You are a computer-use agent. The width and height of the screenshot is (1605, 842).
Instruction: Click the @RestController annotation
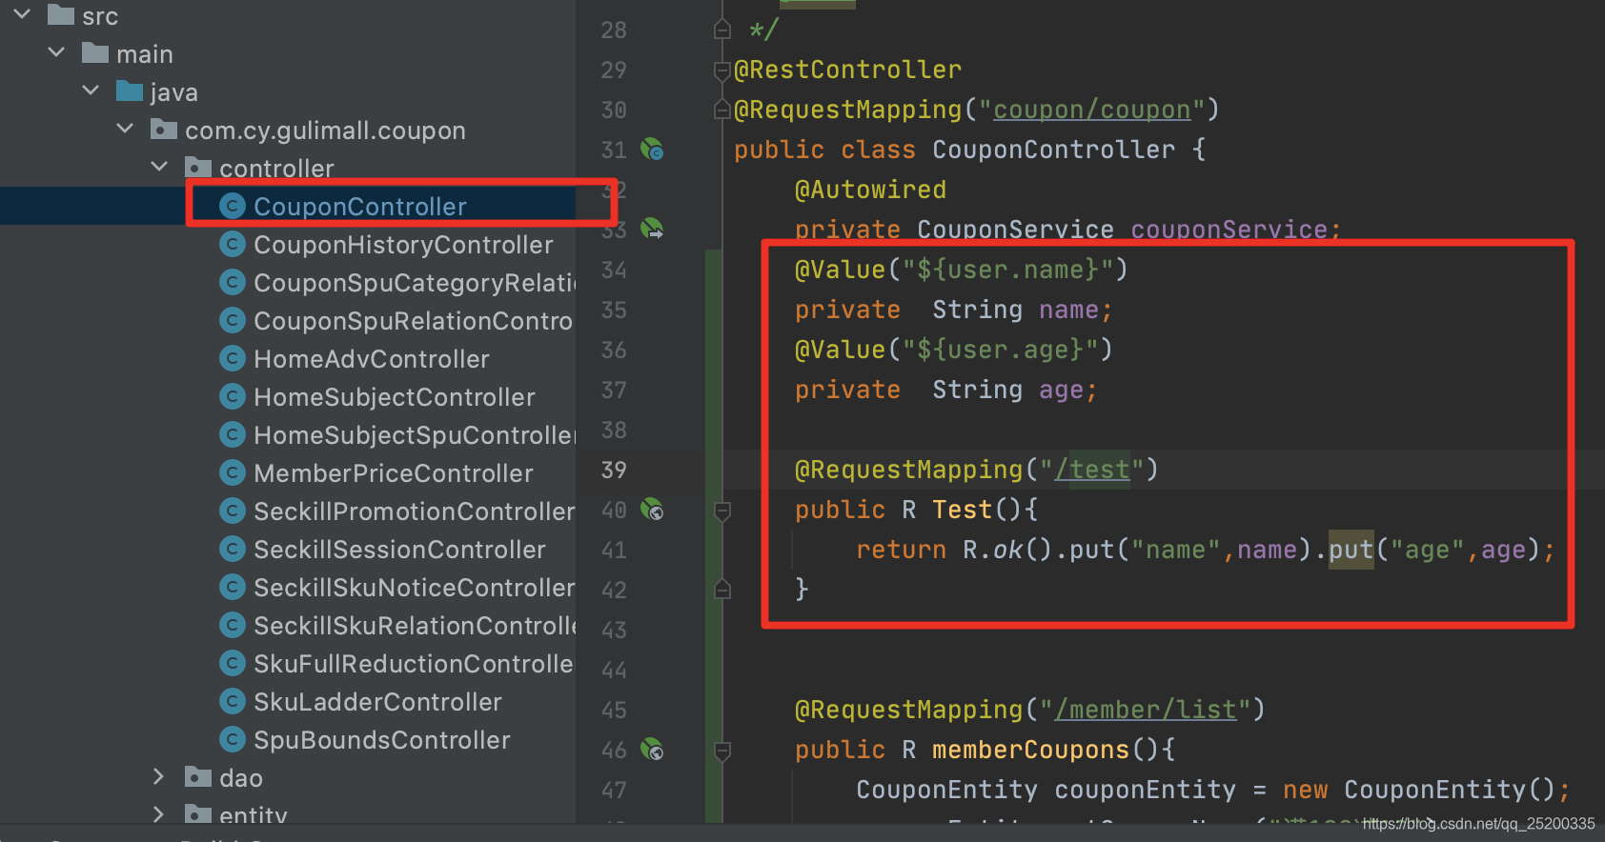[x=848, y=70]
